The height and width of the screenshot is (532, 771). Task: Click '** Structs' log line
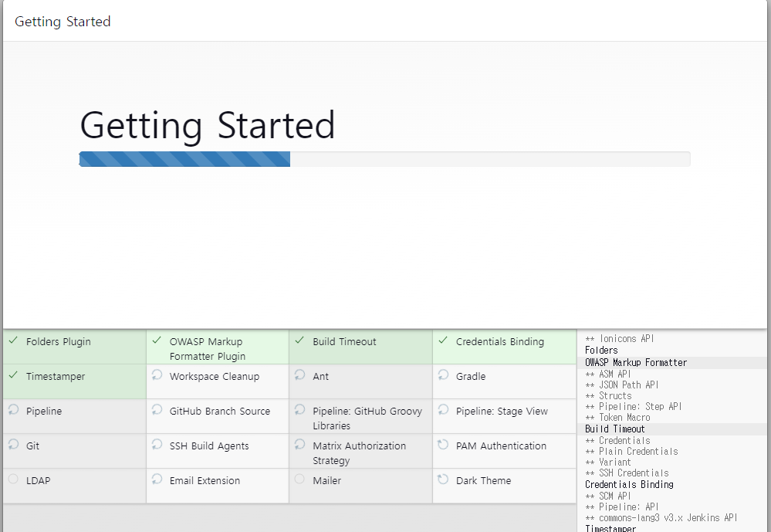pyautogui.click(x=608, y=395)
